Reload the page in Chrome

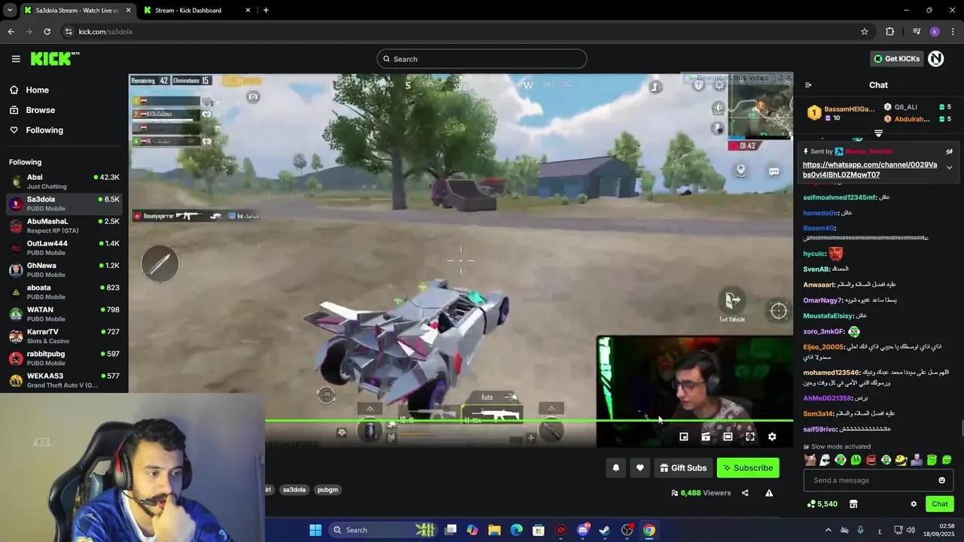tap(47, 32)
